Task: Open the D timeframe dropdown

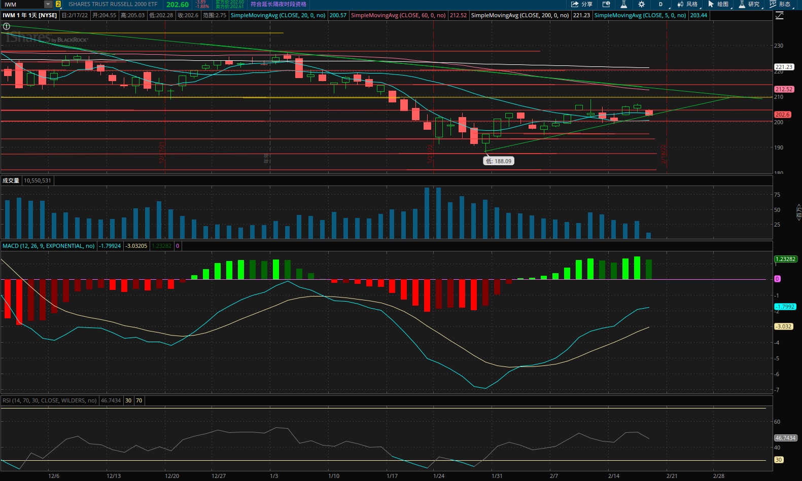Action: point(661,4)
